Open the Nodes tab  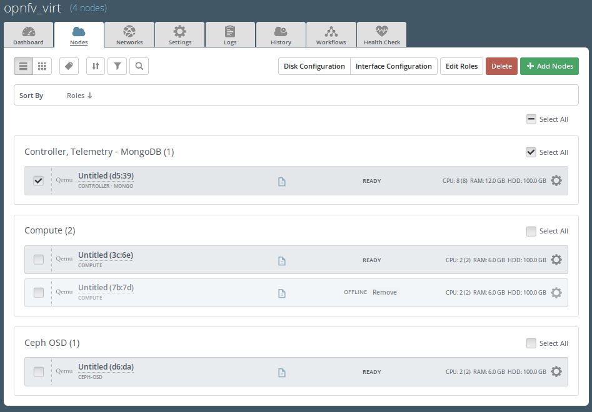[x=79, y=35]
